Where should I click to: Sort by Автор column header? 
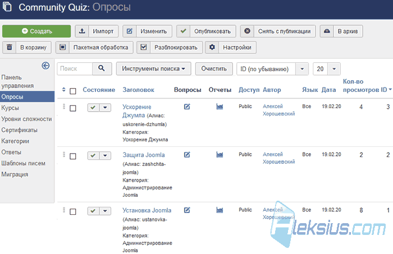click(272, 90)
